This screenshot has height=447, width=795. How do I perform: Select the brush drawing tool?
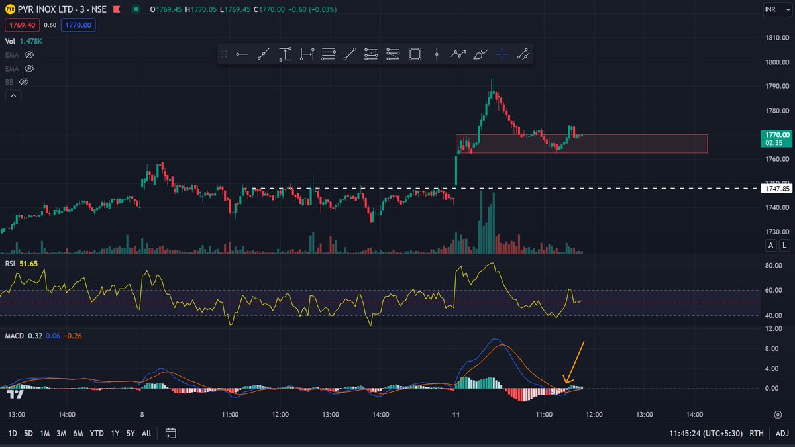[x=480, y=54]
